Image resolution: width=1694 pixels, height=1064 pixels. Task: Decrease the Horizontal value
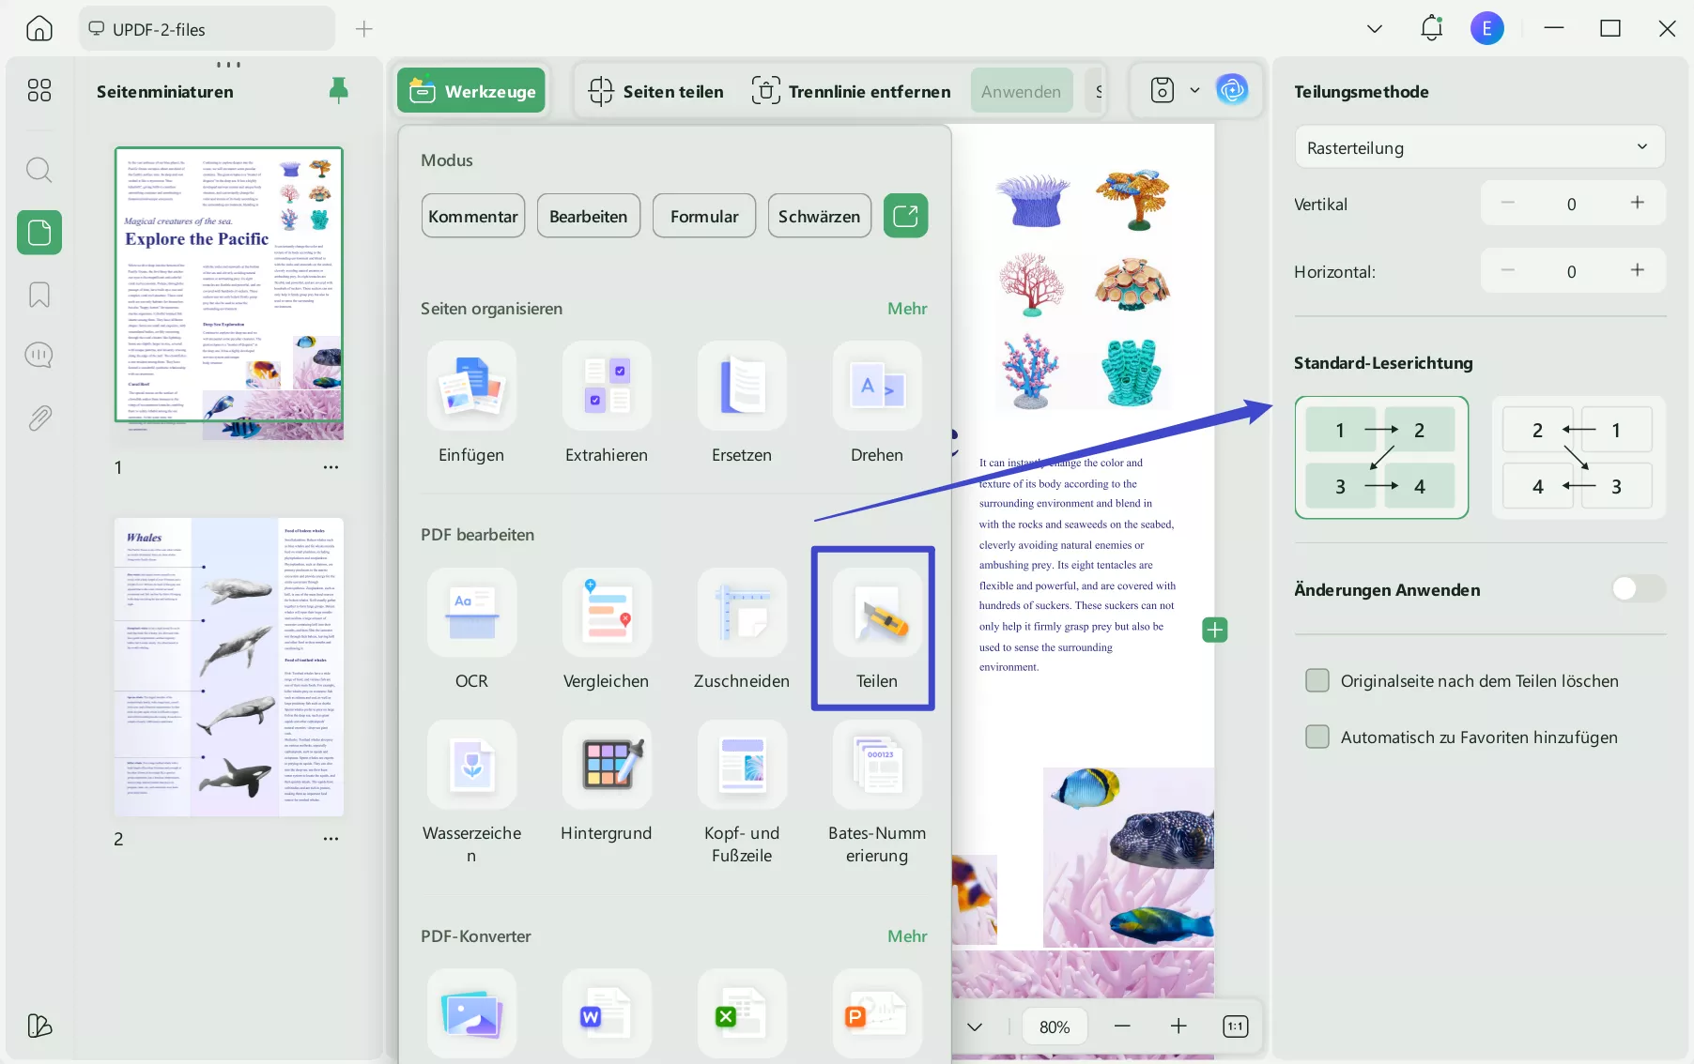point(1508,270)
